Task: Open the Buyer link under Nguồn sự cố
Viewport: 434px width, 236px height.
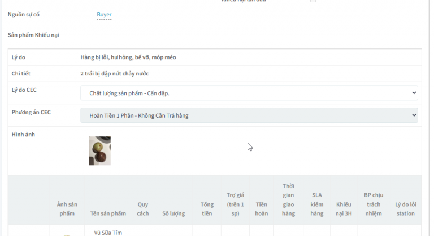Action: pos(104,14)
